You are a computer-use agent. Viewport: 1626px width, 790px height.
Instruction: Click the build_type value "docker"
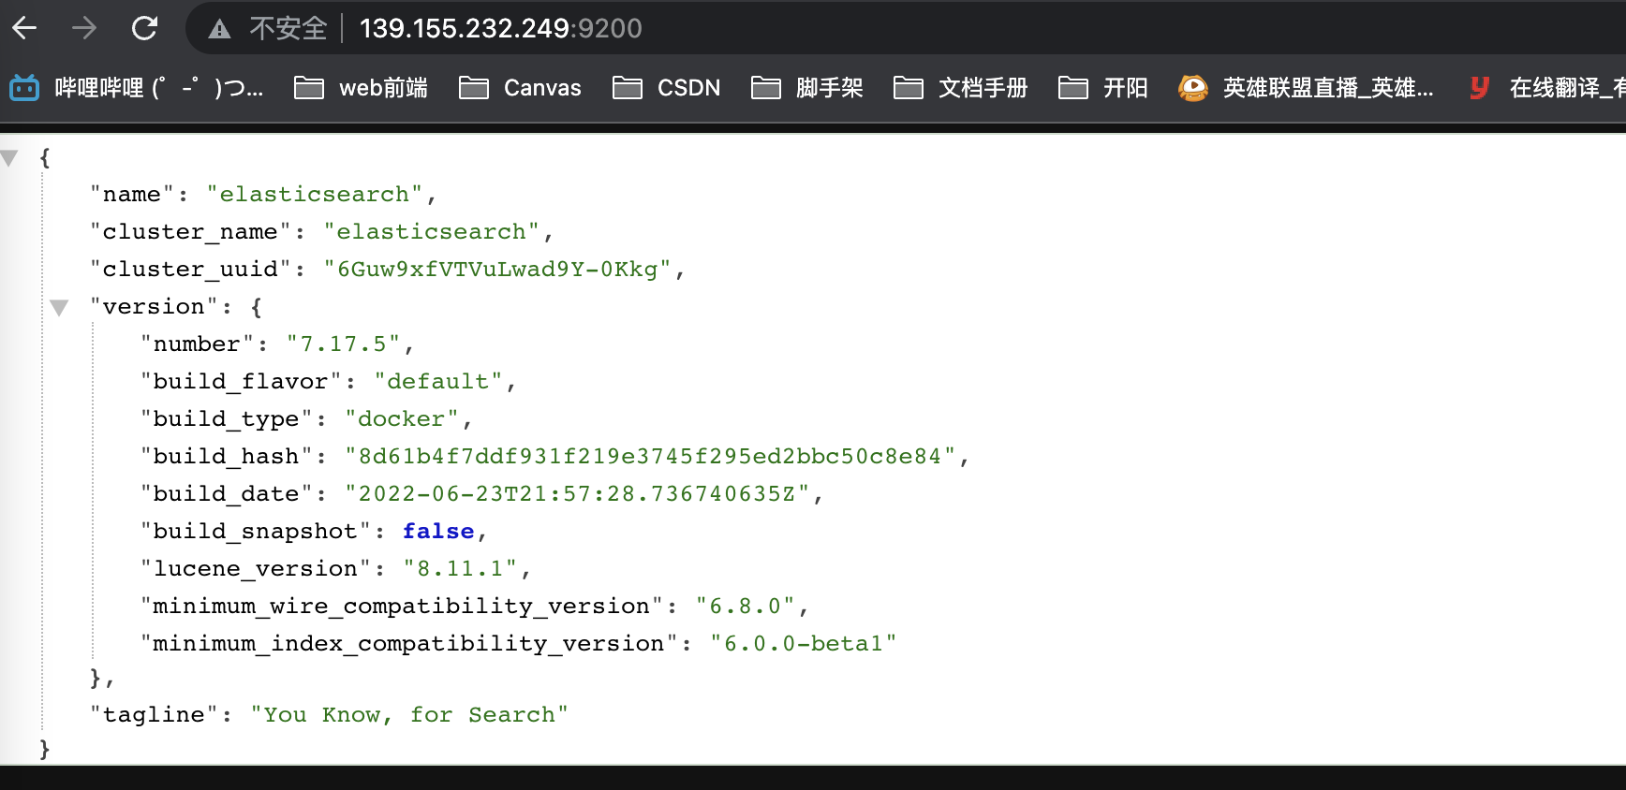coord(402,419)
